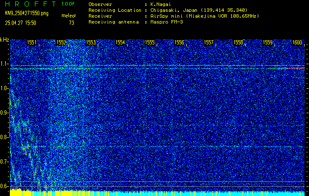Viewport: 309px width, 196px height.
Task: Click the version label 1.00f
Action: (x=68, y=4)
